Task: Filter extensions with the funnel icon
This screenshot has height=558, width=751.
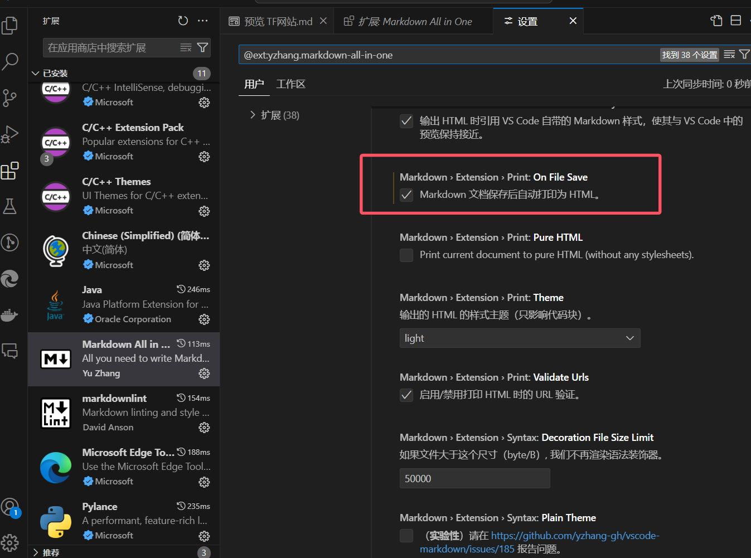Action: 203,48
